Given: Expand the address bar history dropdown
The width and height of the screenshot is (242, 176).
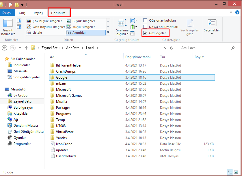Looking at the screenshot, I should tap(165, 48).
